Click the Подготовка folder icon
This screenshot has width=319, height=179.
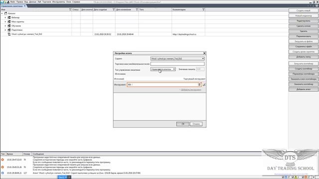(9, 30)
